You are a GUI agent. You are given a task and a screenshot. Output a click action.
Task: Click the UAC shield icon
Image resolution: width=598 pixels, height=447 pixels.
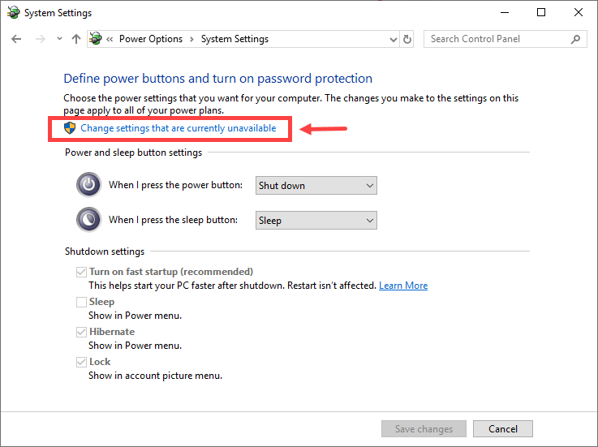pos(70,128)
